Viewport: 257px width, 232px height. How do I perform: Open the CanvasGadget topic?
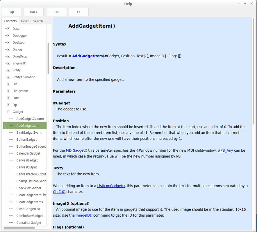coord(27,160)
